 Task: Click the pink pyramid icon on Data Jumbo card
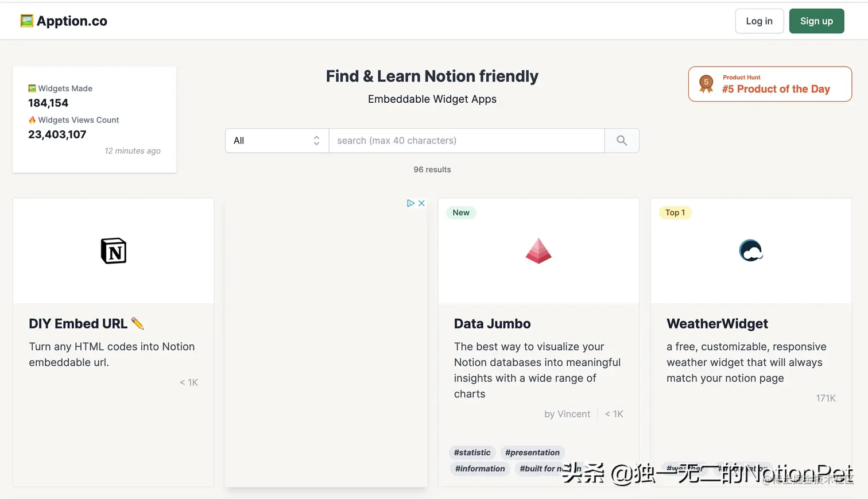538,250
